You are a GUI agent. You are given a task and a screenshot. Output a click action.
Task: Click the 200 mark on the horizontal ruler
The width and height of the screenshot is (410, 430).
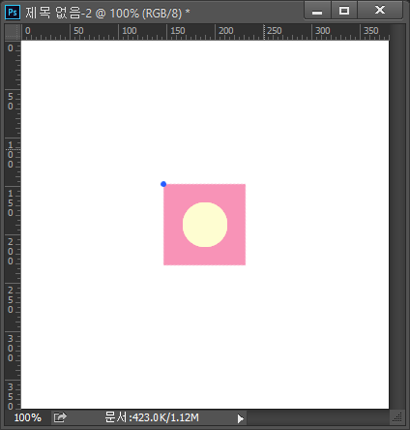click(x=226, y=31)
